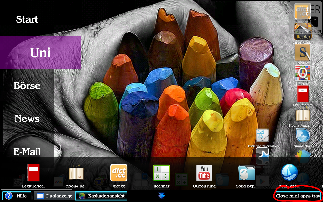323x202 pixels.
Task: Open Boat Browser in the mini apps tray
Action: click(289, 172)
